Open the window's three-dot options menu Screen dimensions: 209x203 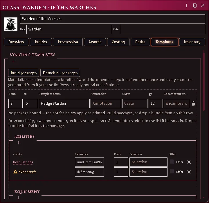click(186, 6)
